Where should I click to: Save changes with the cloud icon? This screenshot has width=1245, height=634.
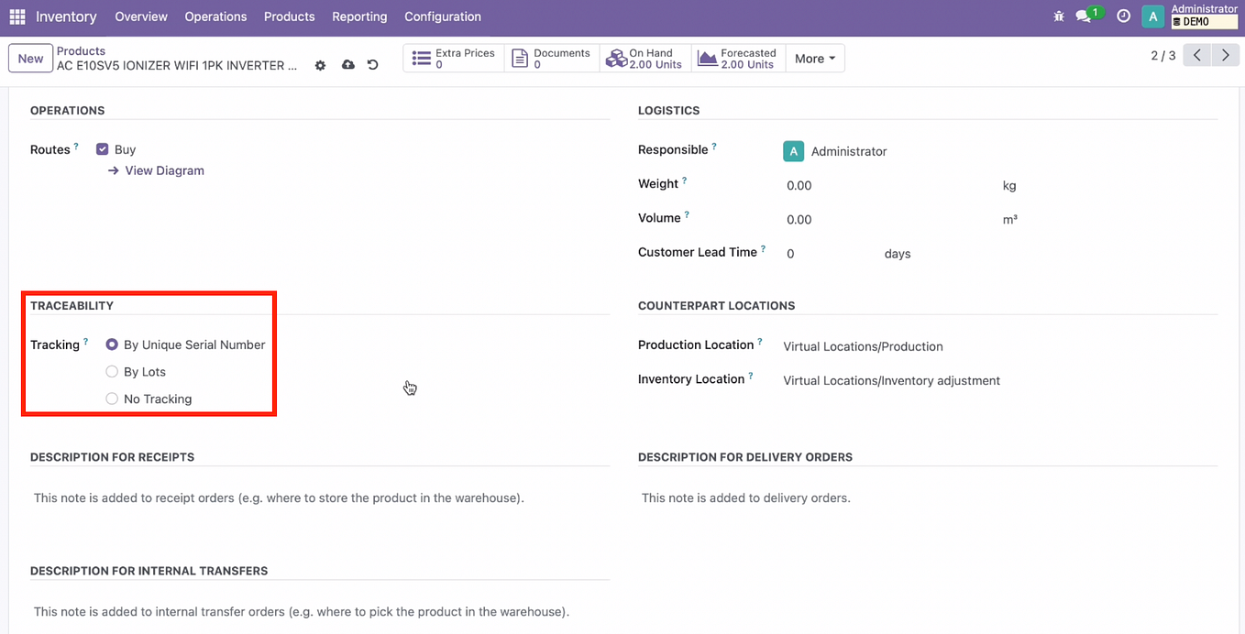[x=347, y=65]
